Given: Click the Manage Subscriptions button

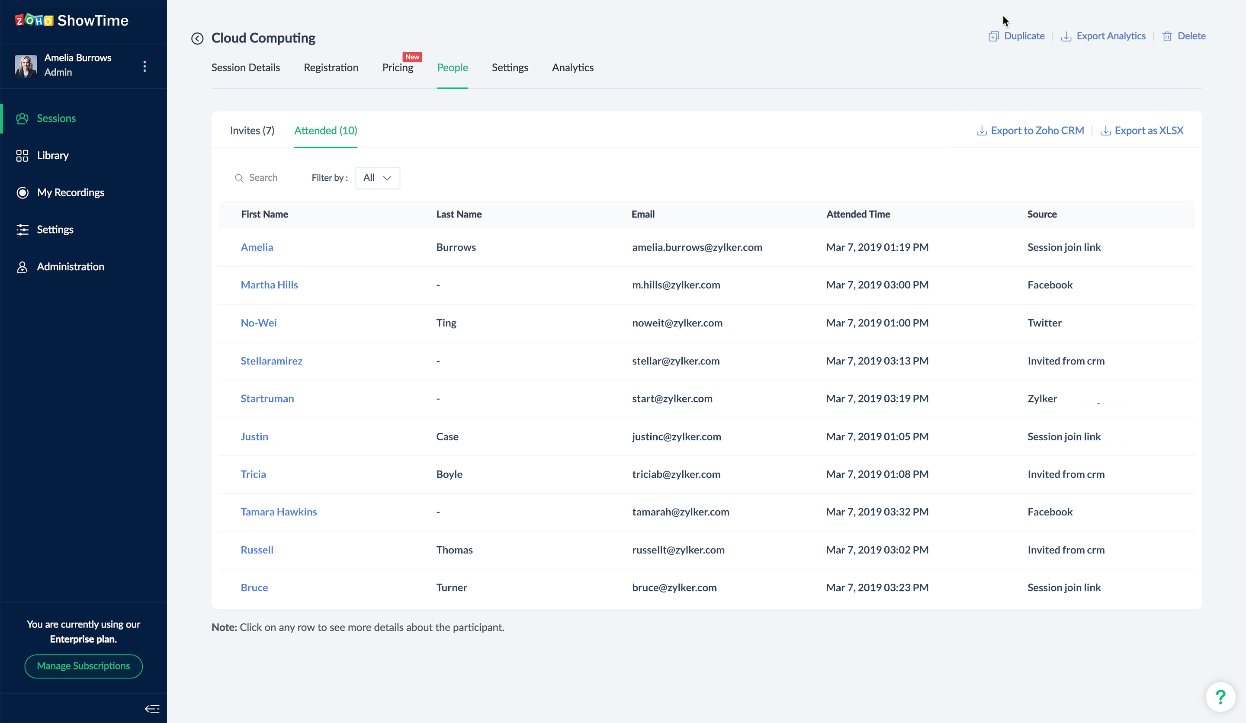Looking at the screenshot, I should pos(83,666).
